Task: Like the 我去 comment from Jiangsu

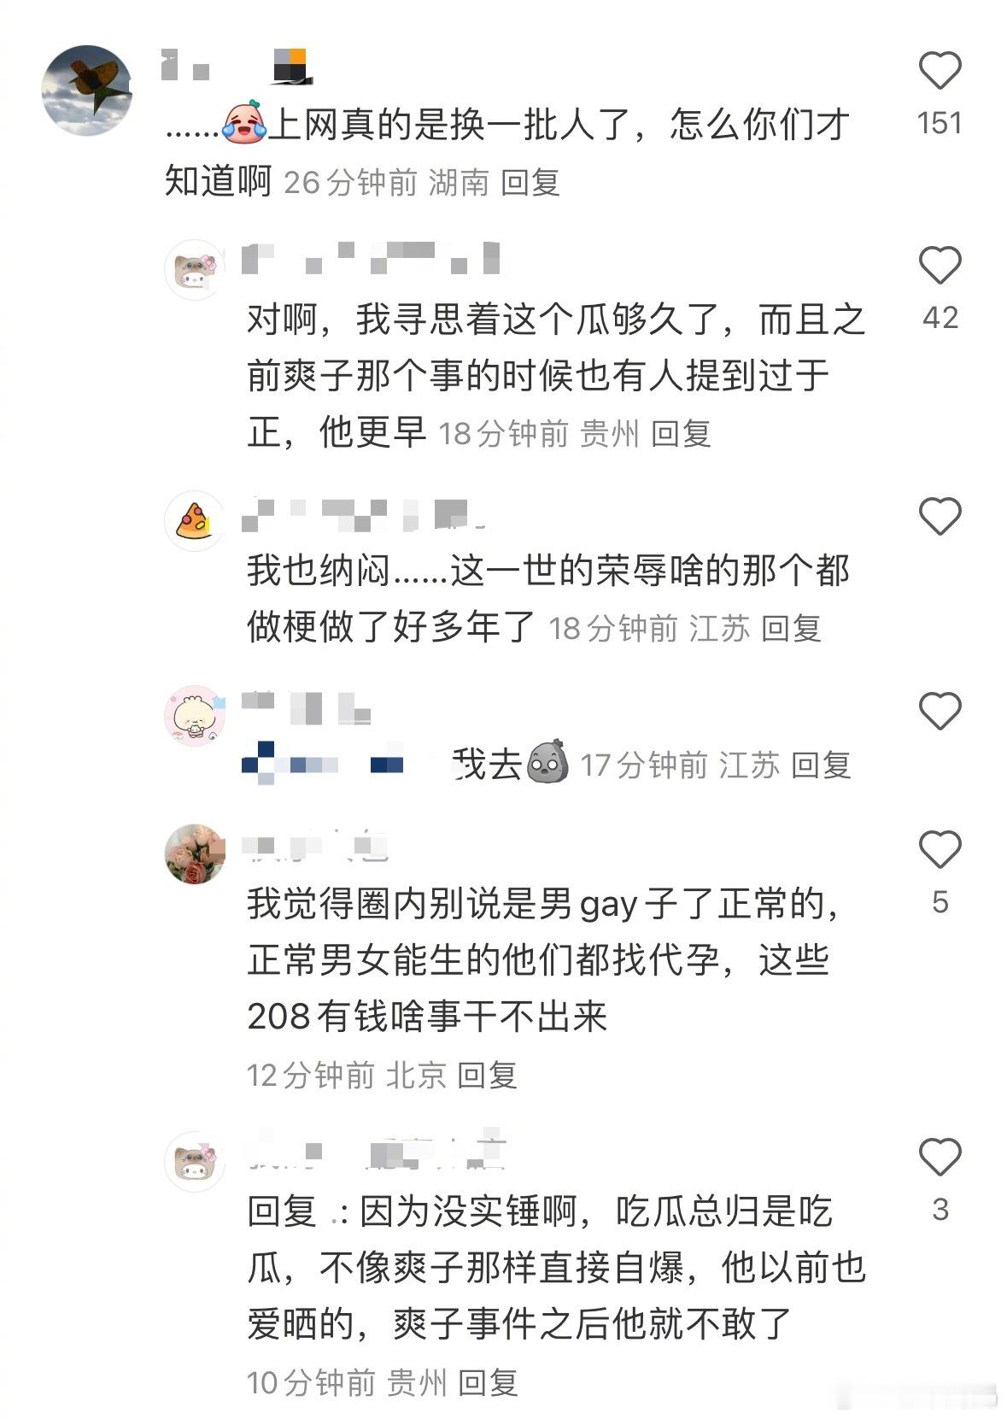Action: [940, 711]
